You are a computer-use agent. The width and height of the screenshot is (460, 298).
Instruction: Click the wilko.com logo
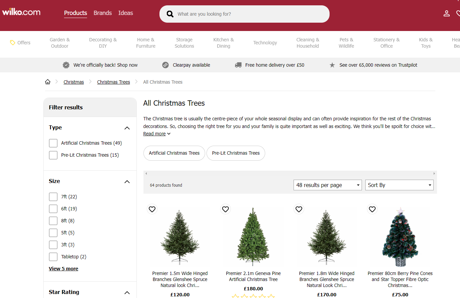21,12
